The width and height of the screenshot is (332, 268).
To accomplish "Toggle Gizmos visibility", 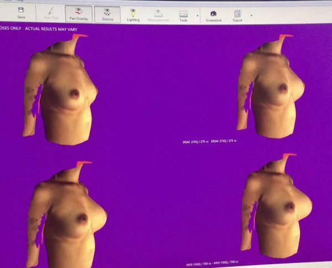I will 107,14.
